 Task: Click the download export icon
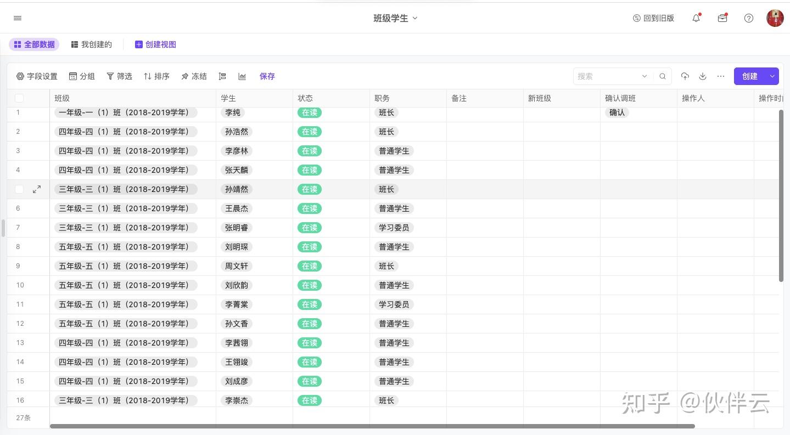(x=702, y=76)
